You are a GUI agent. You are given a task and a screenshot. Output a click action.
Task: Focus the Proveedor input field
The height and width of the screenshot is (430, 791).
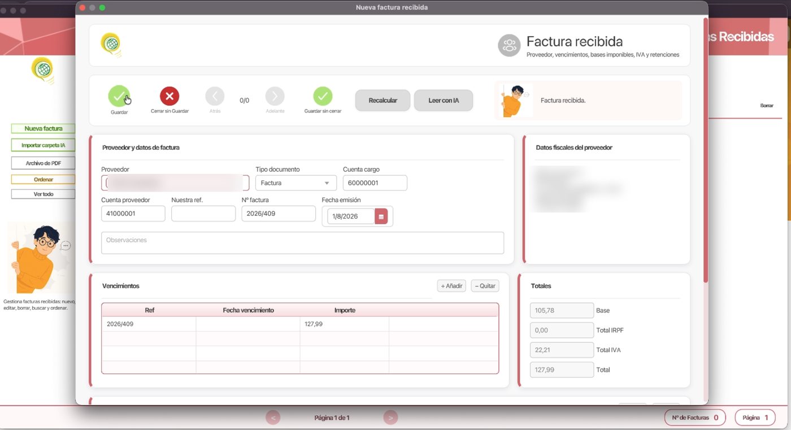click(175, 183)
